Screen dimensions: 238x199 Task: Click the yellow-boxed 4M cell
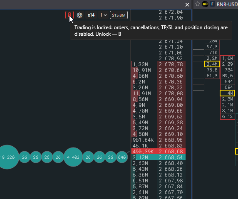(227, 93)
